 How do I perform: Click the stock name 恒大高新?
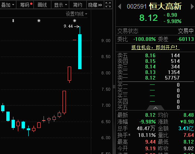[x=165, y=6]
